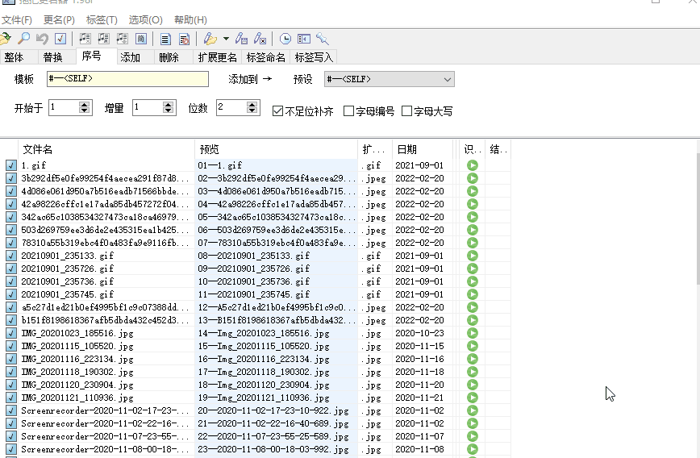Switch to the 标签命名 tab
Image resolution: width=700 pixels, height=458 pixels.
point(265,57)
